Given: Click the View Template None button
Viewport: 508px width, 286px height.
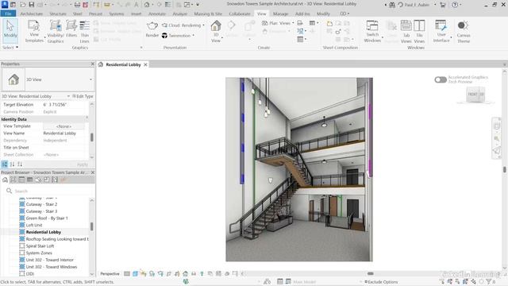Looking at the screenshot, I should pyautogui.click(x=63, y=126).
